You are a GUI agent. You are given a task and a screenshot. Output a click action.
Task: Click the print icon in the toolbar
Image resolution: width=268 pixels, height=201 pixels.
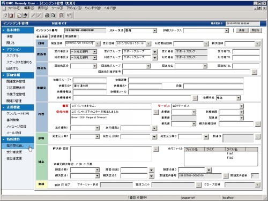click(x=47, y=16)
